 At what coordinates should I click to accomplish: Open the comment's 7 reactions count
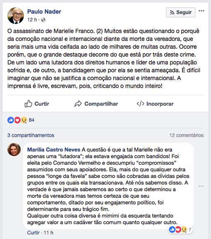(x=190, y=230)
